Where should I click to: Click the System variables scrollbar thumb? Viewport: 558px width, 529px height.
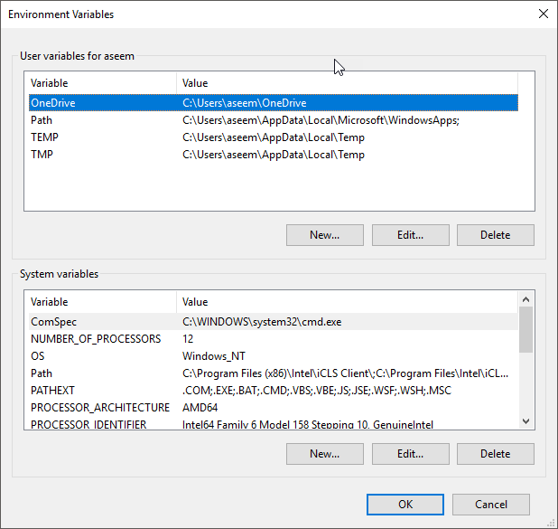[525, 330]
